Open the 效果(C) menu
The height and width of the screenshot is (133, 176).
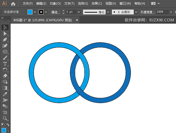click(97, 4)
